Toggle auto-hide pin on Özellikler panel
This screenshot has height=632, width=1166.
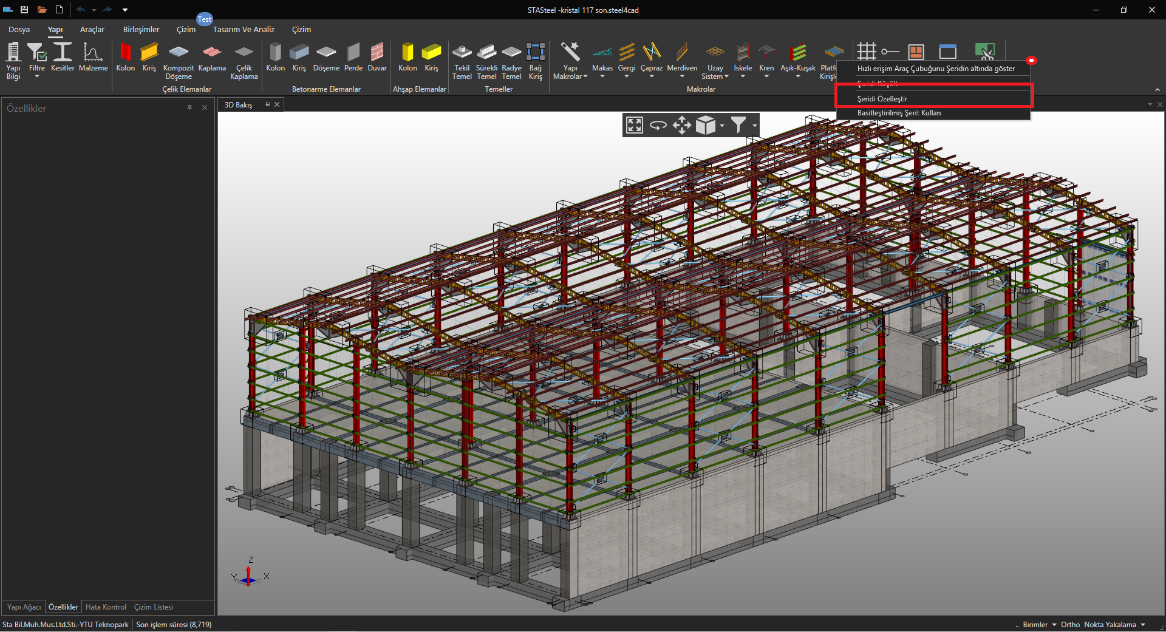tap(190, 107)
